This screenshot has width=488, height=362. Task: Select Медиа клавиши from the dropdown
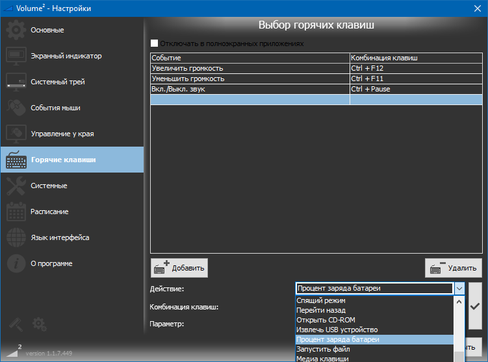[x=374, y=358]
